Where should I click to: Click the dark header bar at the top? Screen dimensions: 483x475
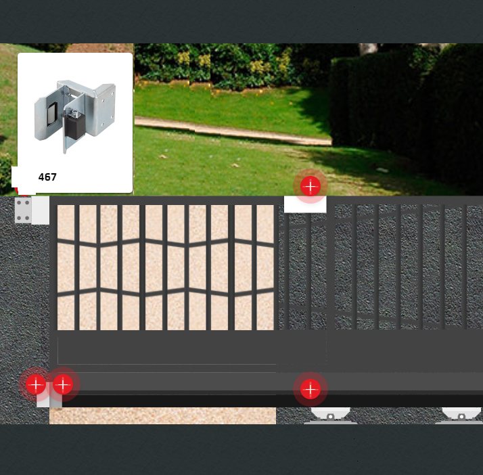click(x=241, y=20)
